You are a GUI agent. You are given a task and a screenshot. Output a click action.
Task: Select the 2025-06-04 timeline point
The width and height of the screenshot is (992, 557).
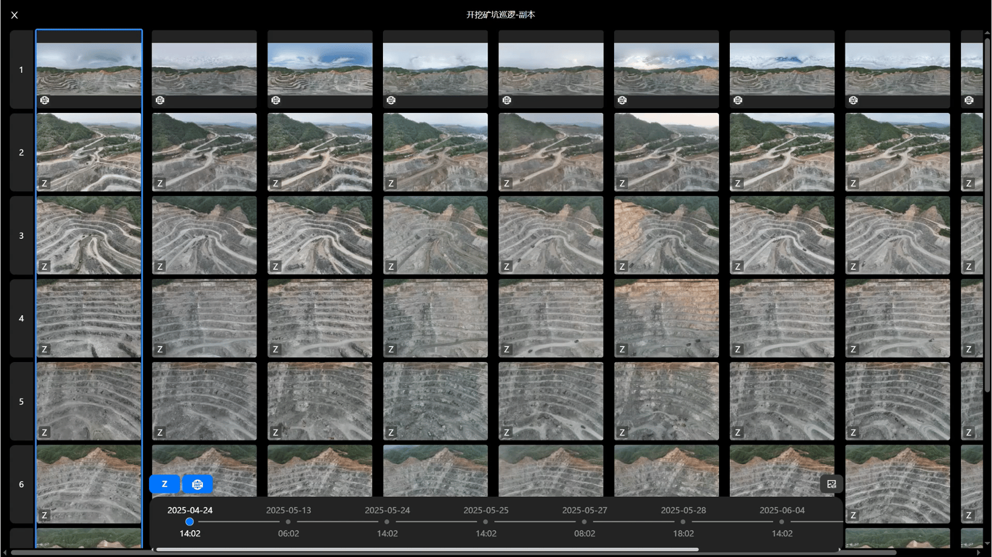point(781,521)
